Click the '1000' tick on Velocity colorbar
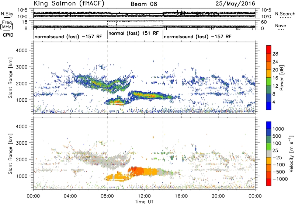 [278, 129]
